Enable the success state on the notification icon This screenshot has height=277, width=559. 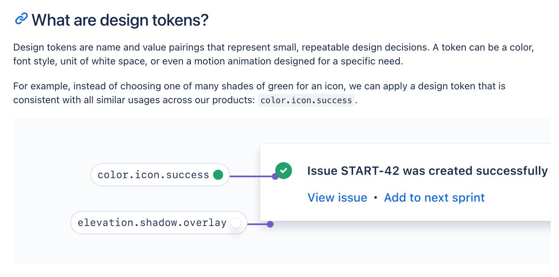283,170
